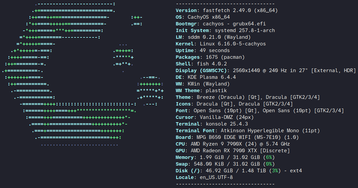Select the "Font: Open Sans (10pt)" line
Screen dimensions: 358x188
click(x=260, y=111)
